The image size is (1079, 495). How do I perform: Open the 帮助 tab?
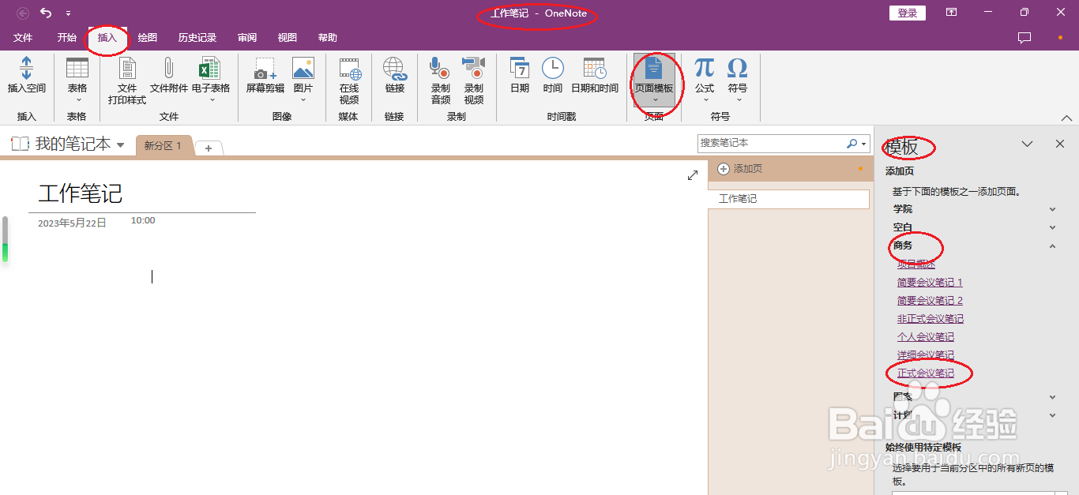click(328, 38)
